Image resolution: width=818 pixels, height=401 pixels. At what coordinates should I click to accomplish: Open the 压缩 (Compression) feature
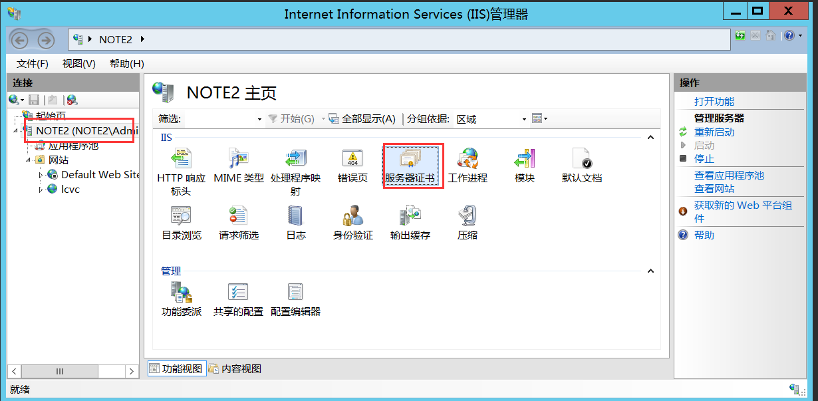point(467,221)
